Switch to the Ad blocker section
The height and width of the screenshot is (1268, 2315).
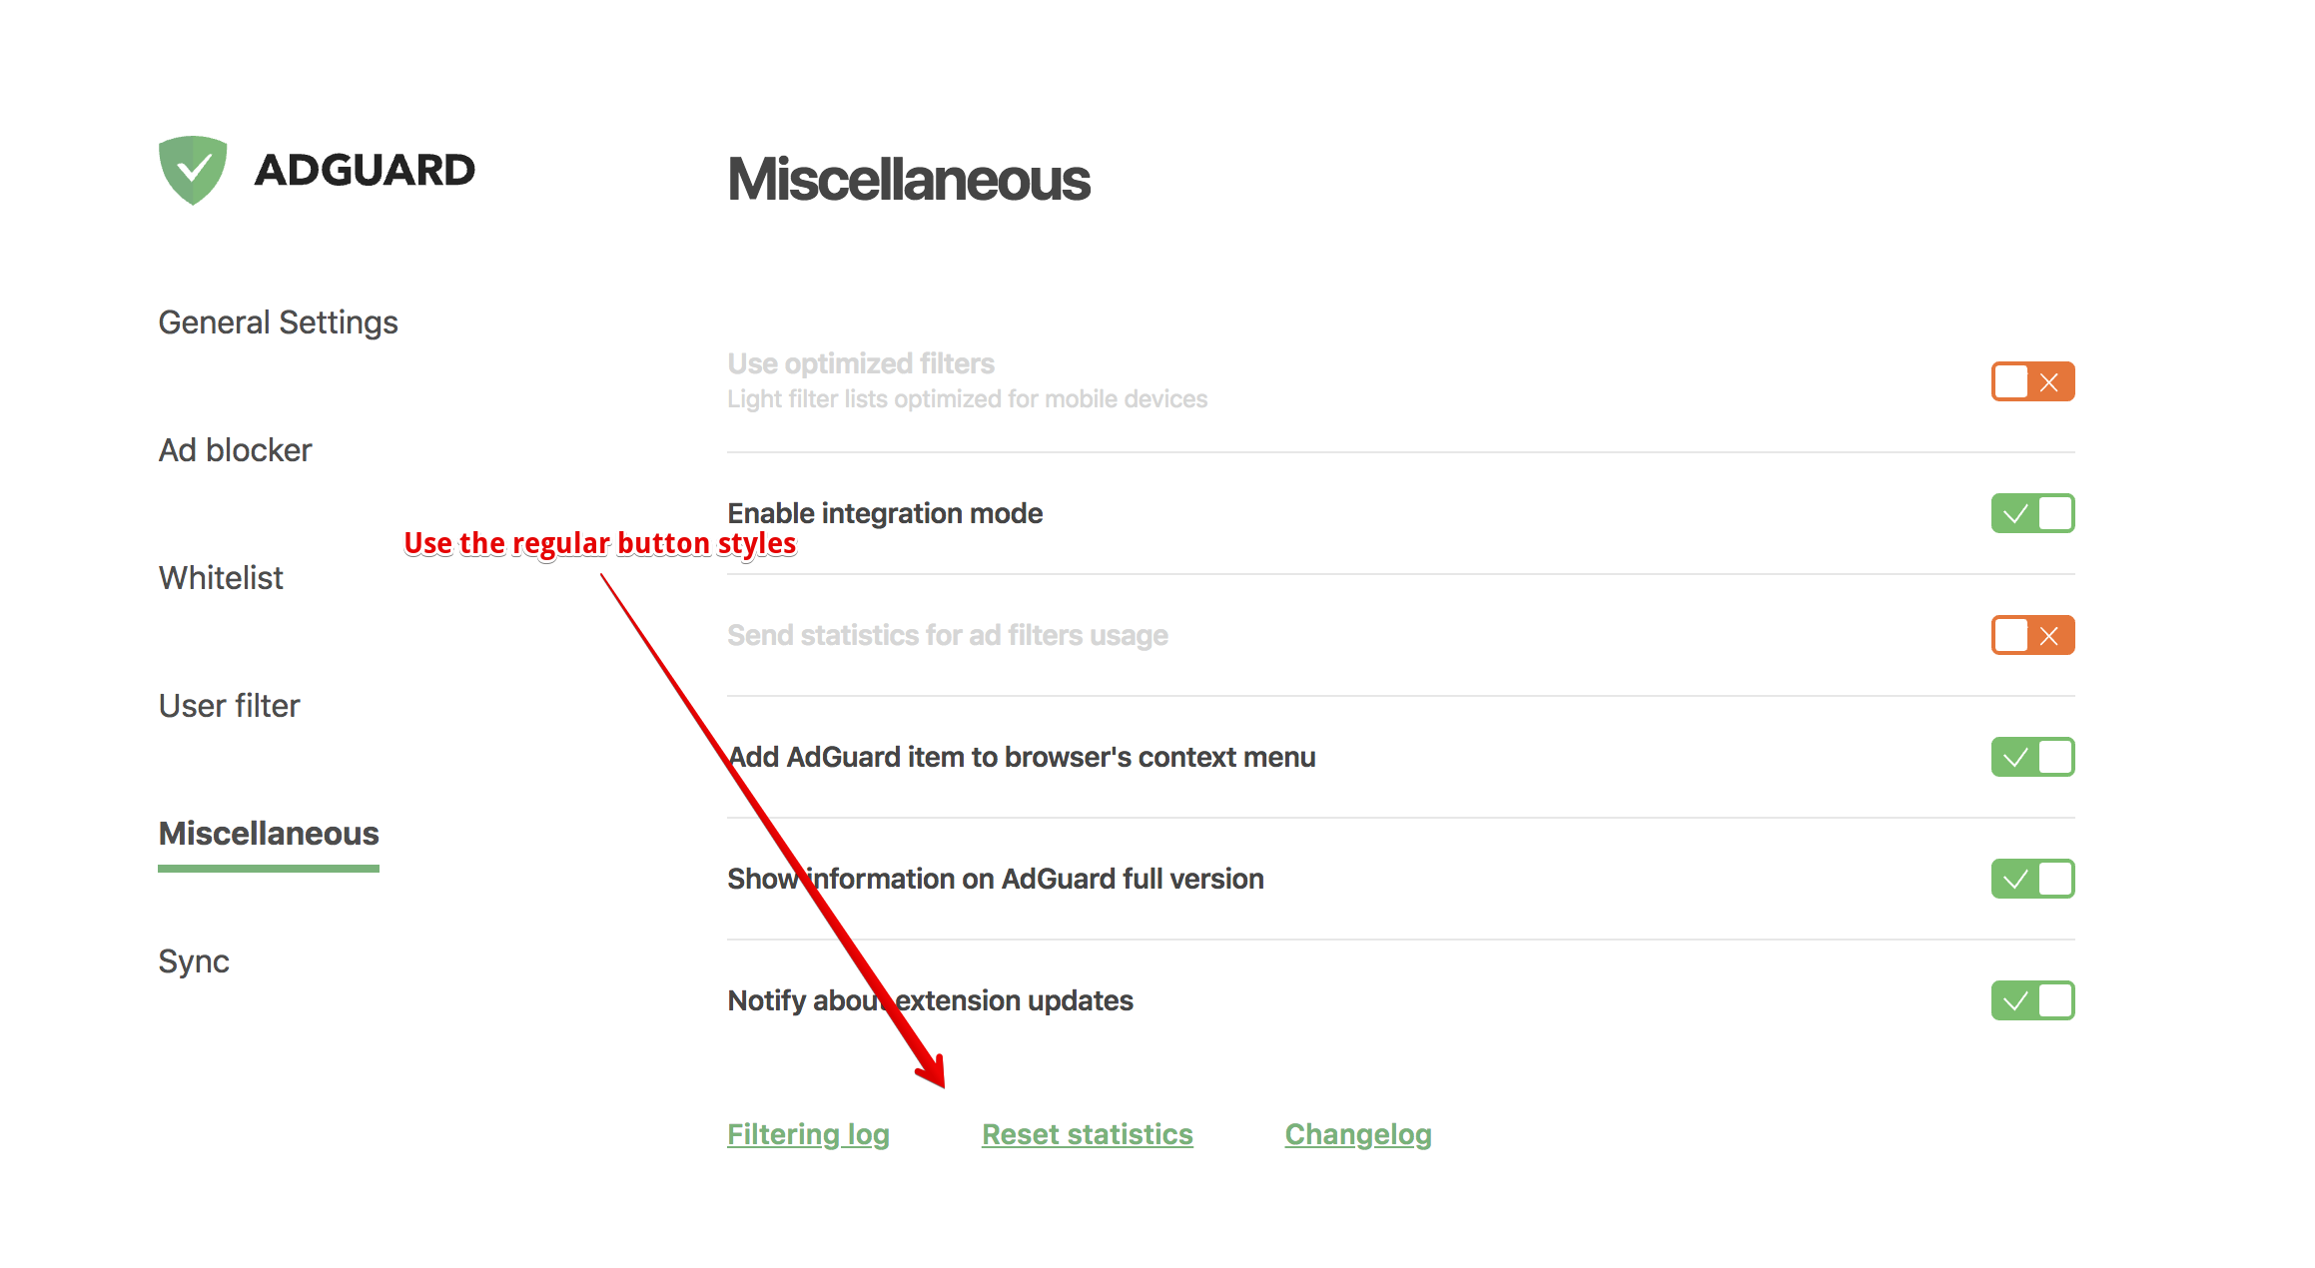click(x=234, y=449)
